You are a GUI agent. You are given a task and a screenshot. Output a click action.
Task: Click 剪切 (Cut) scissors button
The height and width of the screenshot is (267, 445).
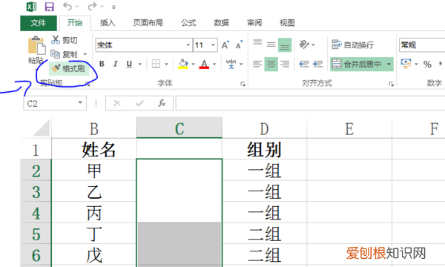tap(65, 40)
